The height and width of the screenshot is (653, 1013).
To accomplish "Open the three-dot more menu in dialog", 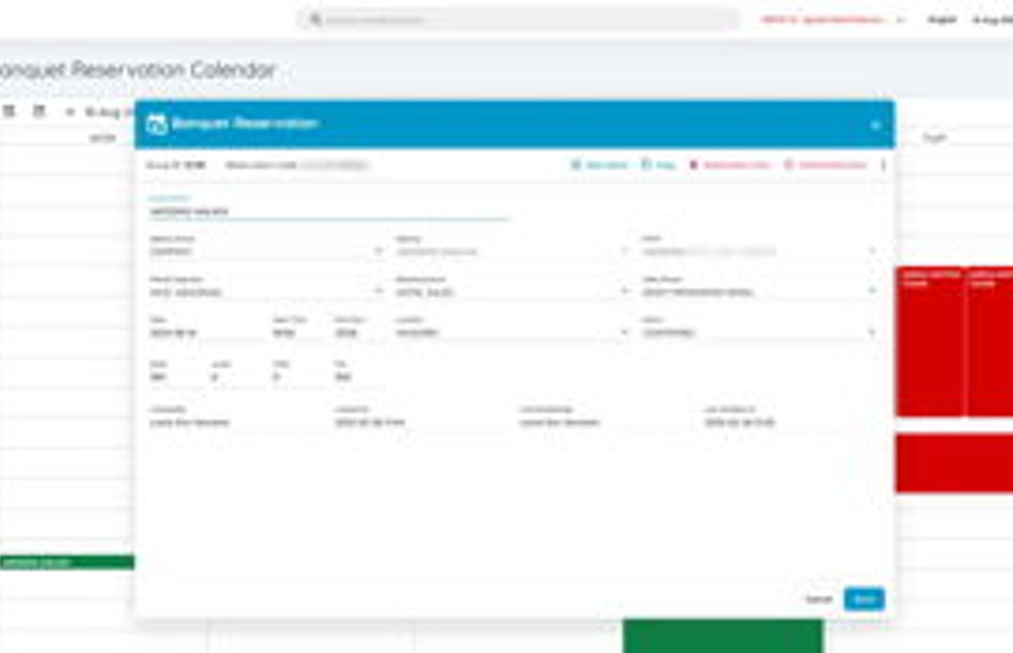I will (x=883, y=165).
